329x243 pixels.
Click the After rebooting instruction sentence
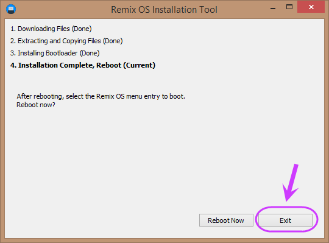(x=101, y=96)
